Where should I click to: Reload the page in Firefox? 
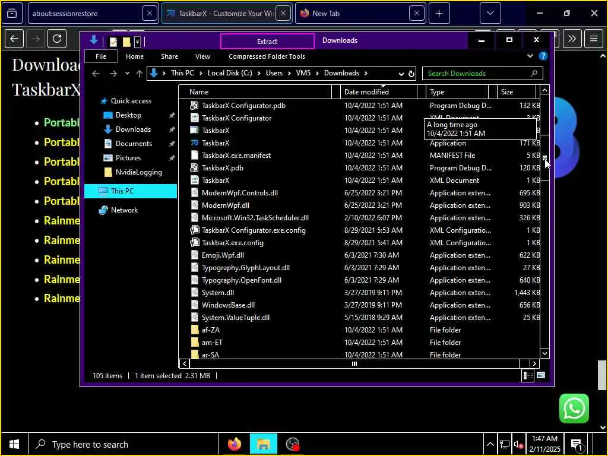click(x=57, y=39)
